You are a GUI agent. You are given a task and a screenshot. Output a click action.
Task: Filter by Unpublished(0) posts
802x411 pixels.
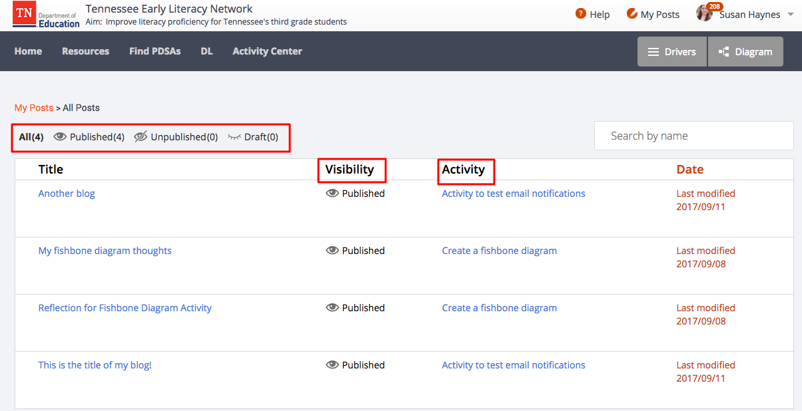click(176, 137)
